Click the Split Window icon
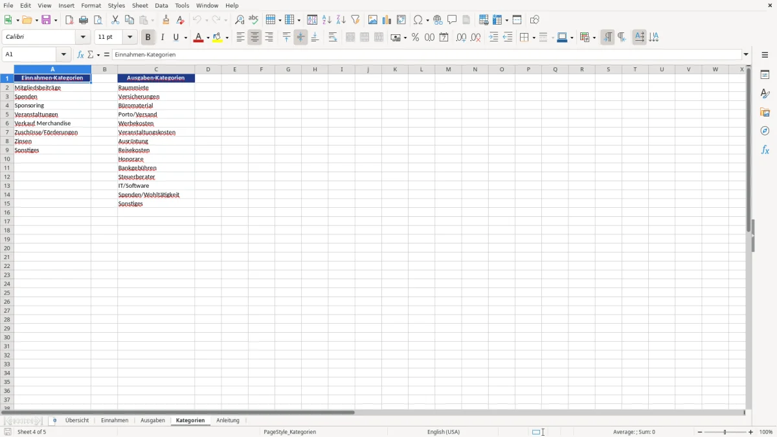 click(517, 20)
